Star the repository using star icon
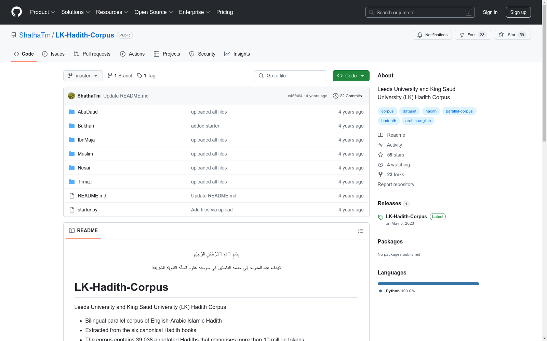This screenshot has height=341, width=547. pyautogui.click(x=501, y=34)
